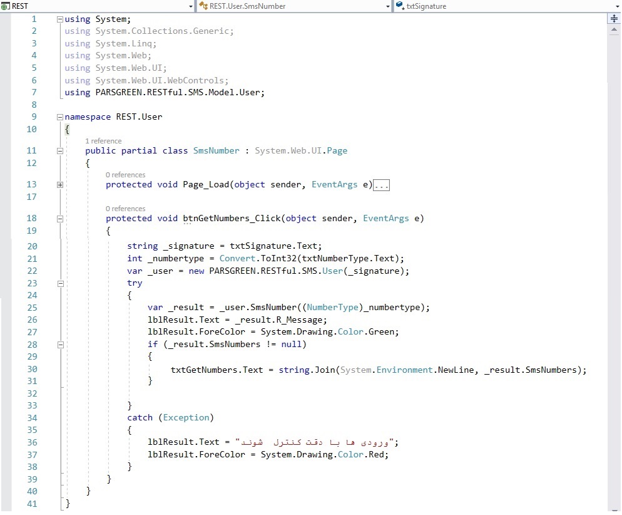Open "0 references" CodeLens above btnGetNumbers_Click
622x515 pixels.
(x=125, y=209)
